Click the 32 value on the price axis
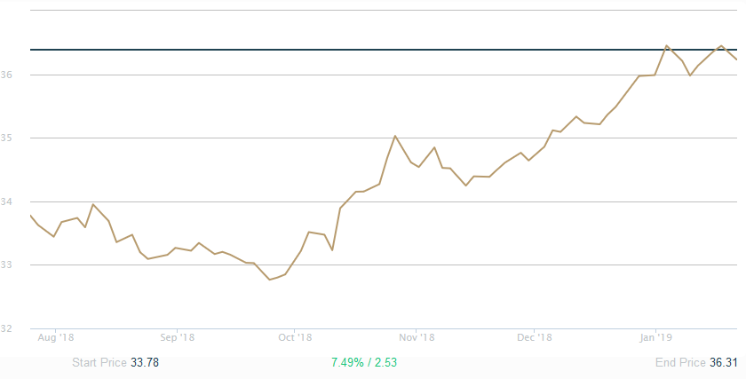 [6, 328]
